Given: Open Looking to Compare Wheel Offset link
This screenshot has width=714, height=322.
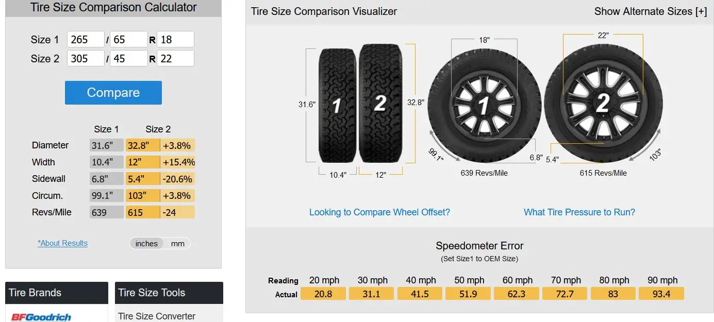Looking at the screenshot, I should click(379, 212).
